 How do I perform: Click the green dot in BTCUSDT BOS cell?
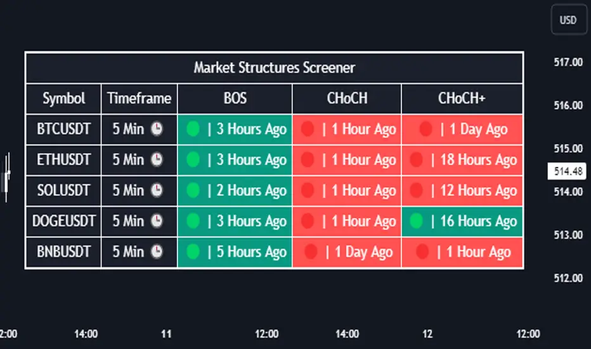pos(193,129)
